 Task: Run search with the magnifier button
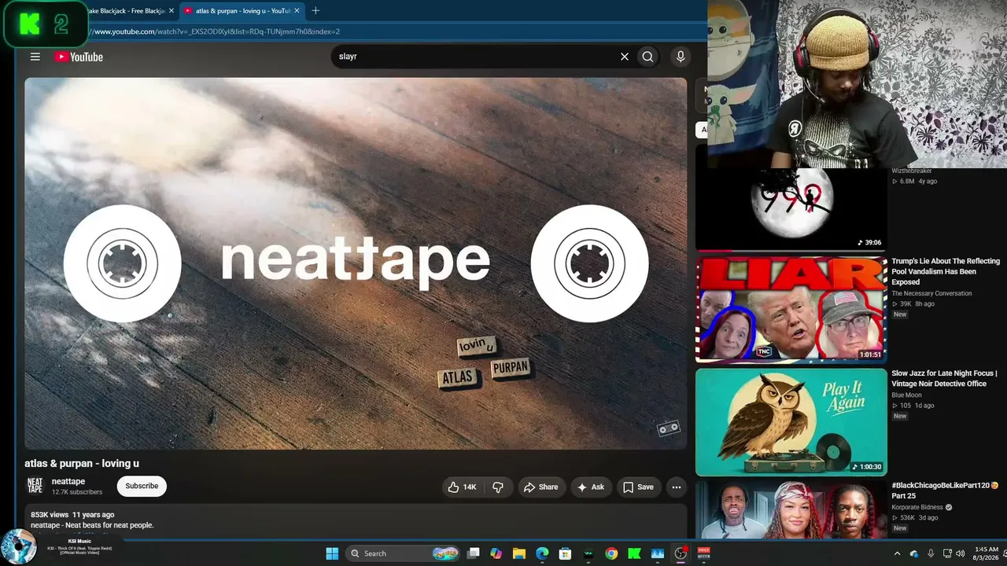(x=647, y=57)
